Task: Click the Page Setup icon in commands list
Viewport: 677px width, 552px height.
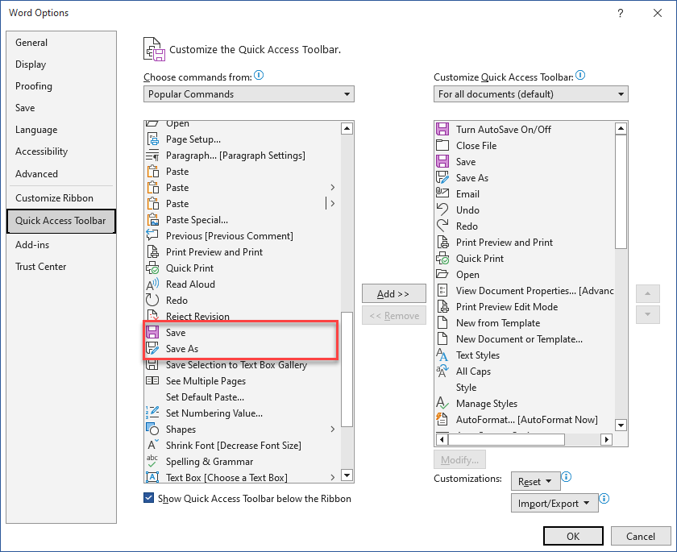Action: pos(153,139)
